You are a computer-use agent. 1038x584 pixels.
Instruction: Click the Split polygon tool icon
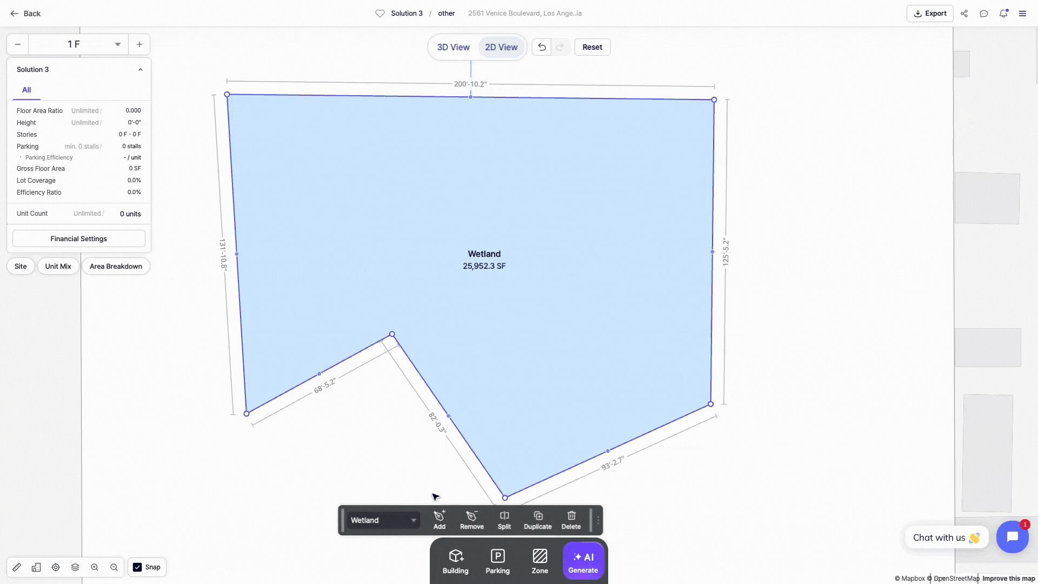point(504,520)
